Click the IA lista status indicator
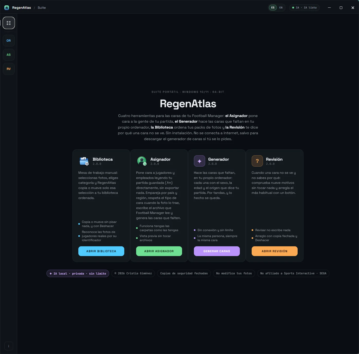Viewport: 359px width, 354px height. (304, 8)
